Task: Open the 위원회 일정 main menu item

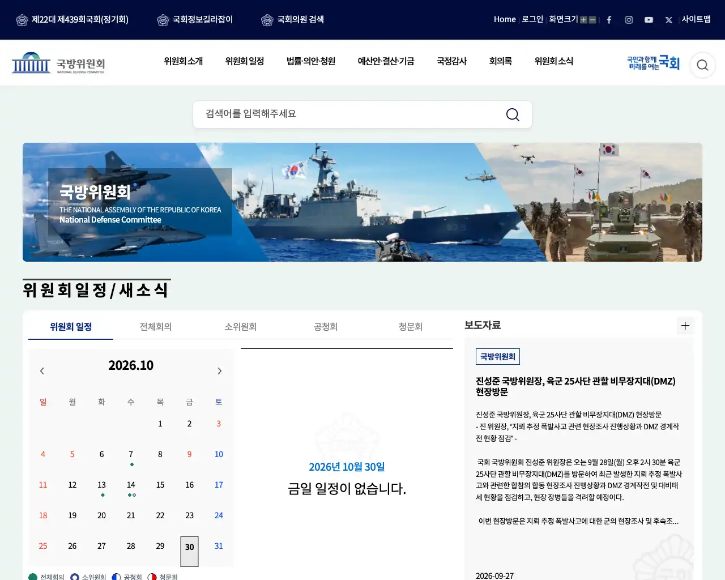Action: click(245, 61)
